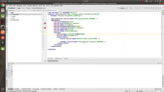The width and height of the screenshot is (164, 92).
Task: Hide the Project panel with the header's hide icon
Action: (40, 10)
